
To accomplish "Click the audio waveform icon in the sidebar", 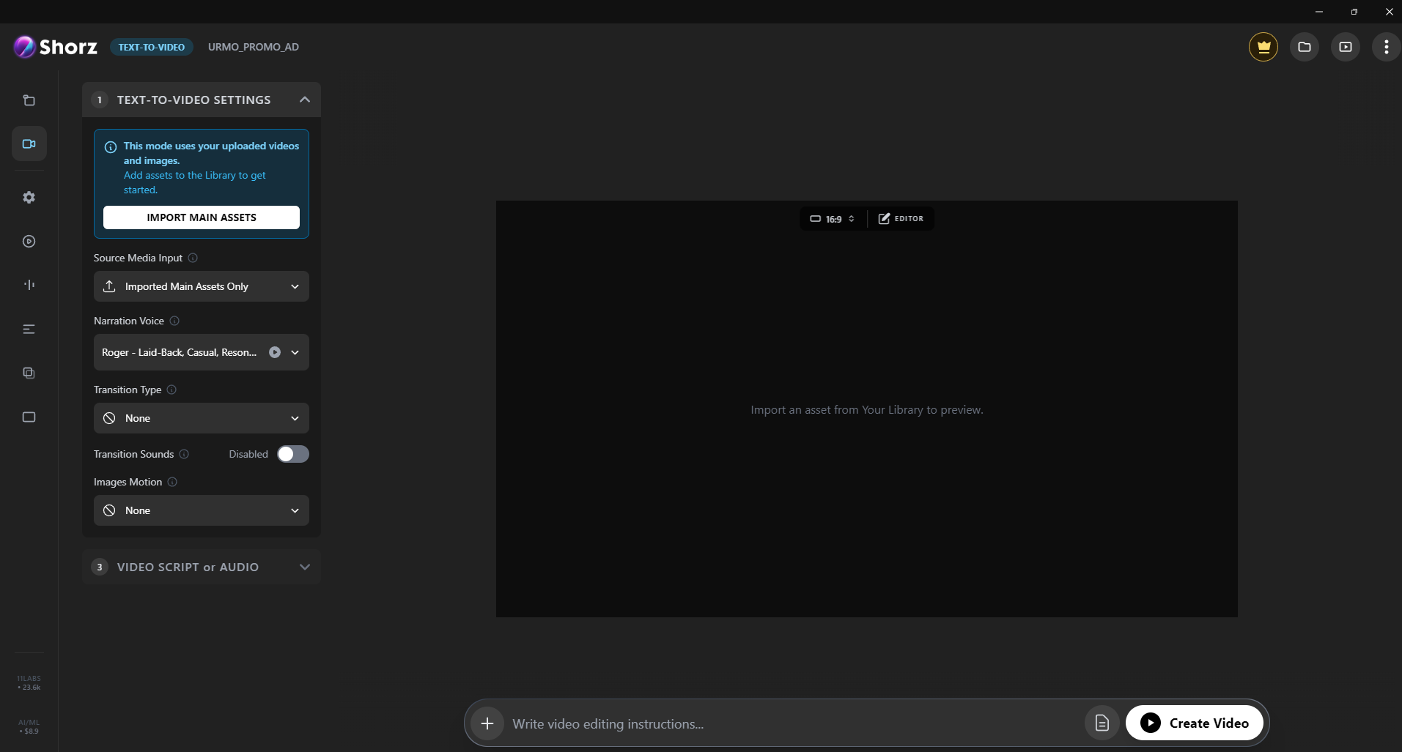I will click(x=29, y=285).
